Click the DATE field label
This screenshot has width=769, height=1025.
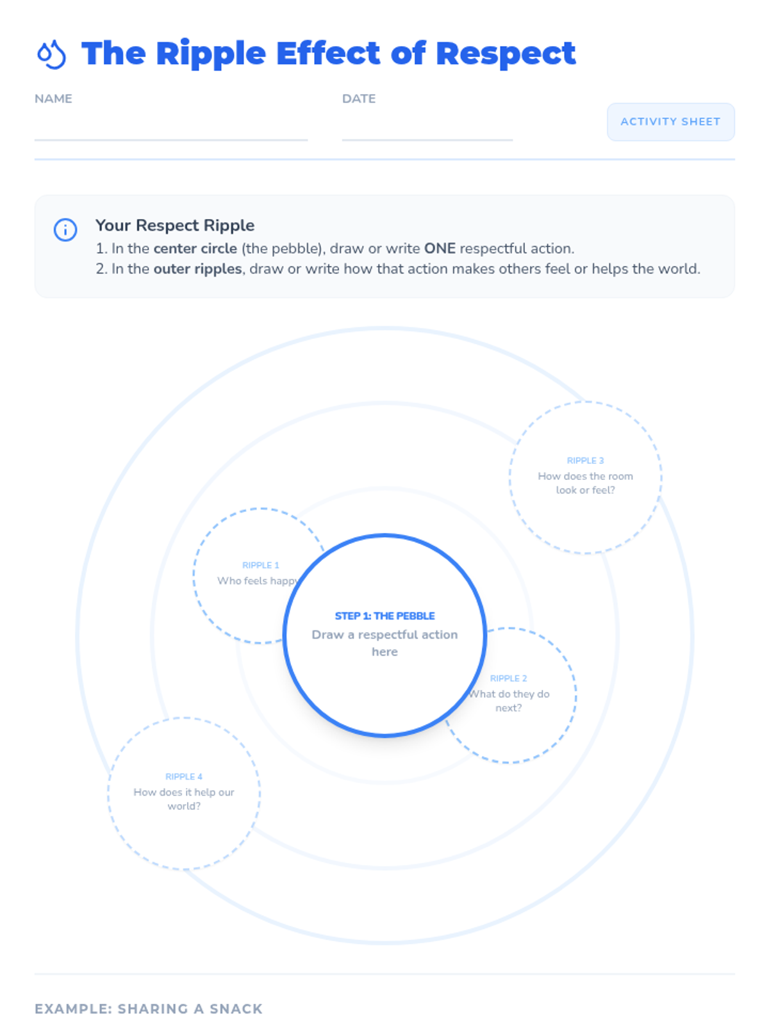point(359,99)
